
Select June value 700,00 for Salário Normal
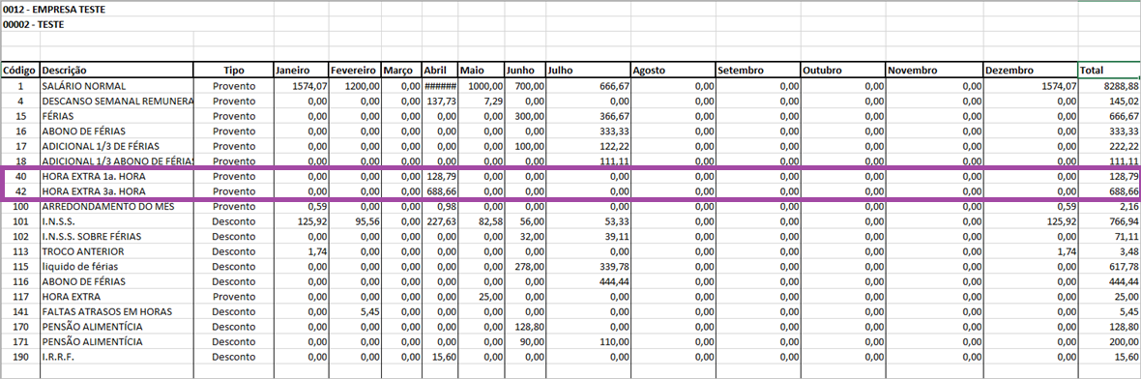[x=524, y=86]
